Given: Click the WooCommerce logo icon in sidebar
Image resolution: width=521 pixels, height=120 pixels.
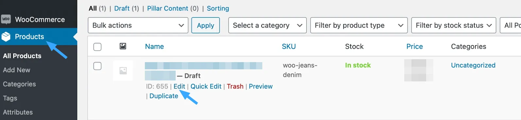Looking at the screenshot, I should point(6,19).
